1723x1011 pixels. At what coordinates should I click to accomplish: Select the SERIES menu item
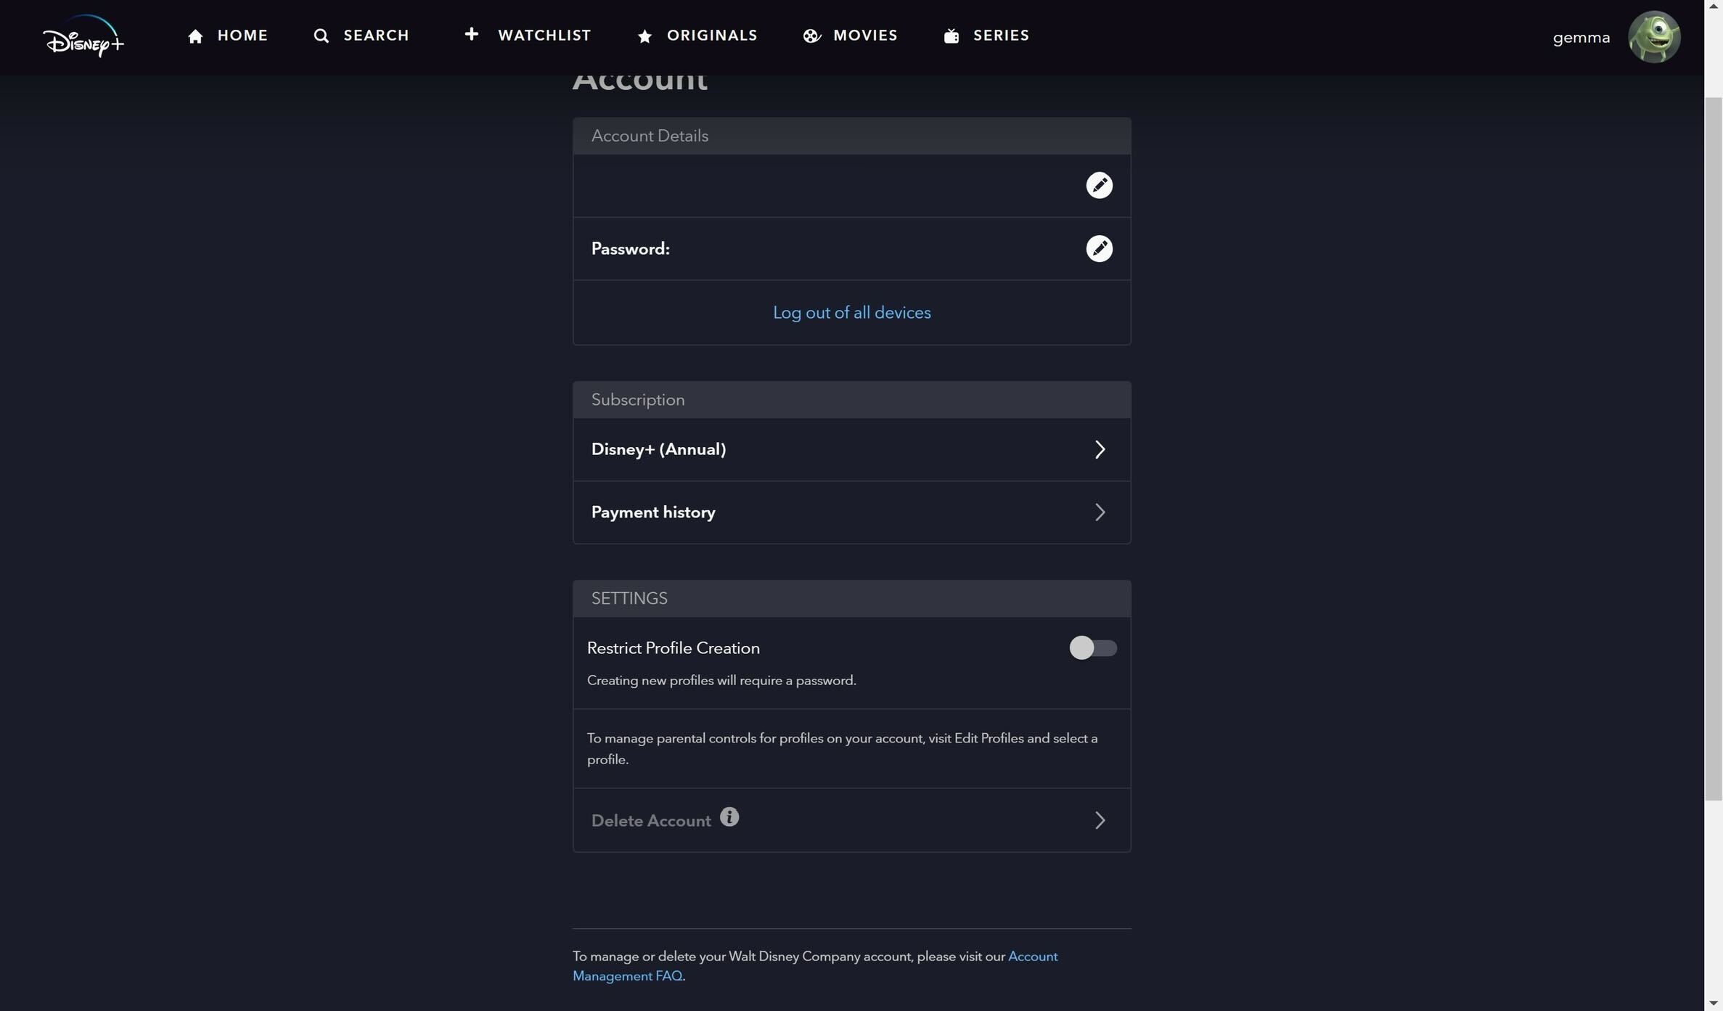coord(1001,36)
